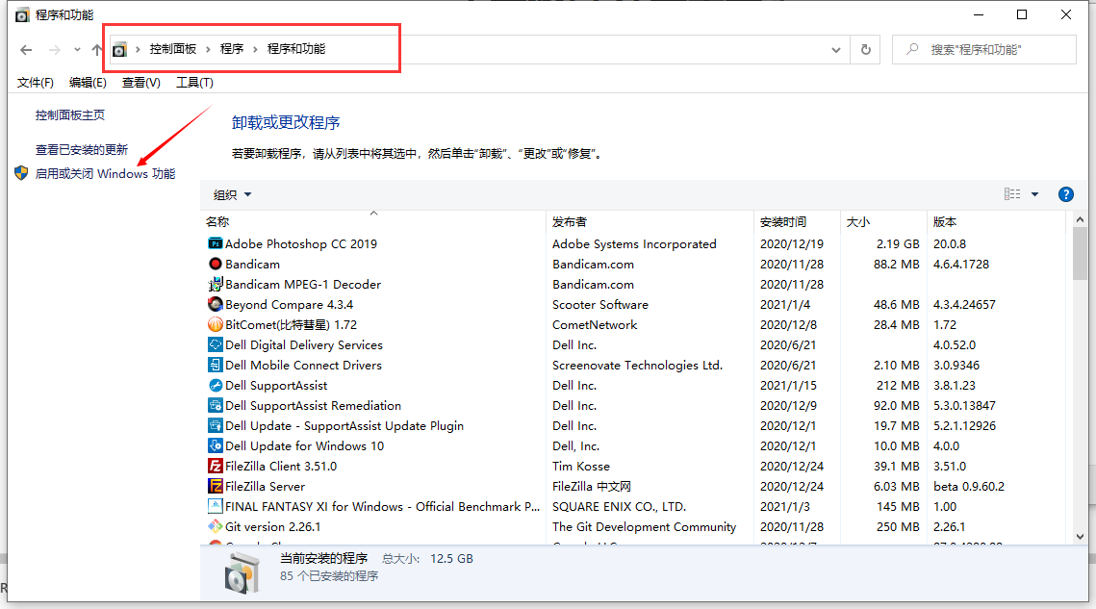Click the back navigation arrow
This screenshot has width=1096, height=609.
coord(27,50)
